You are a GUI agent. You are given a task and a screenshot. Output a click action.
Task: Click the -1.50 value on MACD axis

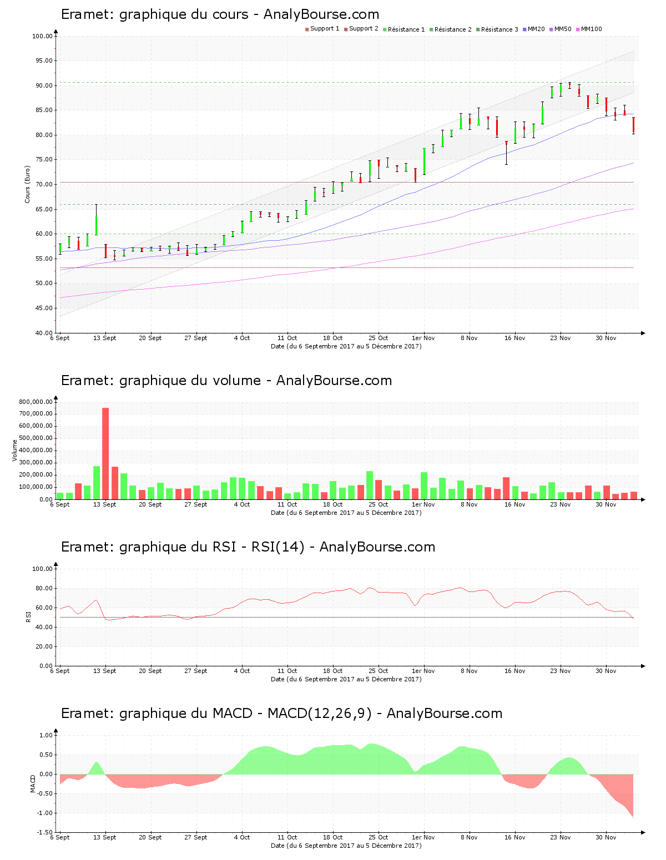[x=46, y=833]
